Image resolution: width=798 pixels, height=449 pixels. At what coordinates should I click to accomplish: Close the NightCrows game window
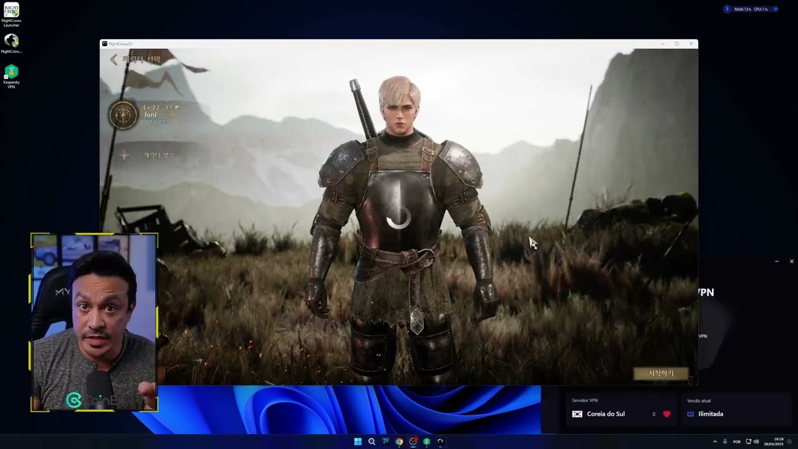coord(691,44)
